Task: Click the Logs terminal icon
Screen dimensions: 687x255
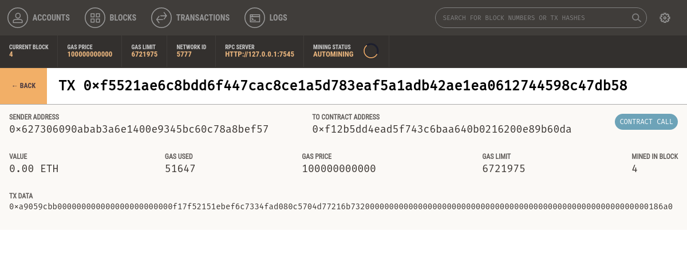Action: click(255, 18)
